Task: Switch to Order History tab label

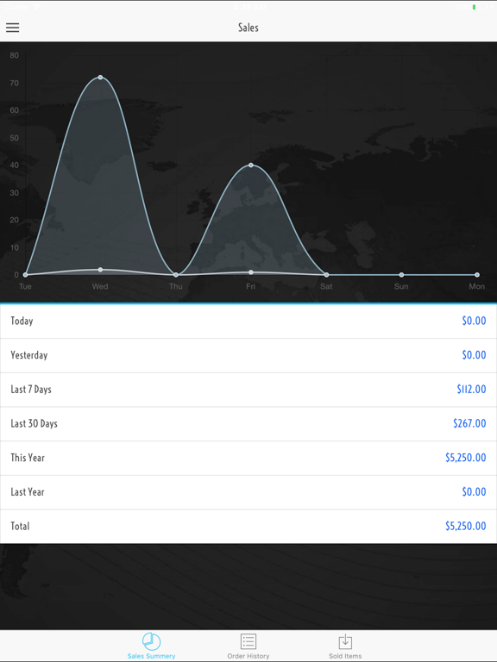Action: 248,656
